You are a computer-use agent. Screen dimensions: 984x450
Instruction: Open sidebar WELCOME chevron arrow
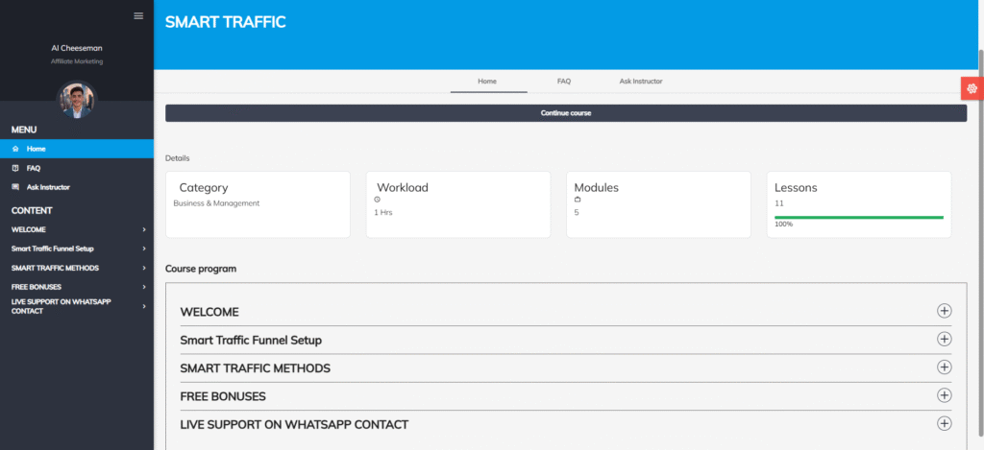click(144, 230)
